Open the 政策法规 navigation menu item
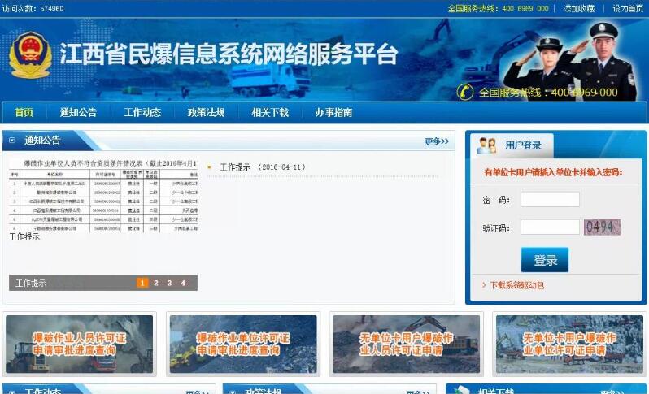The width and height of the screenshot is (649, 394). [206, 113]
